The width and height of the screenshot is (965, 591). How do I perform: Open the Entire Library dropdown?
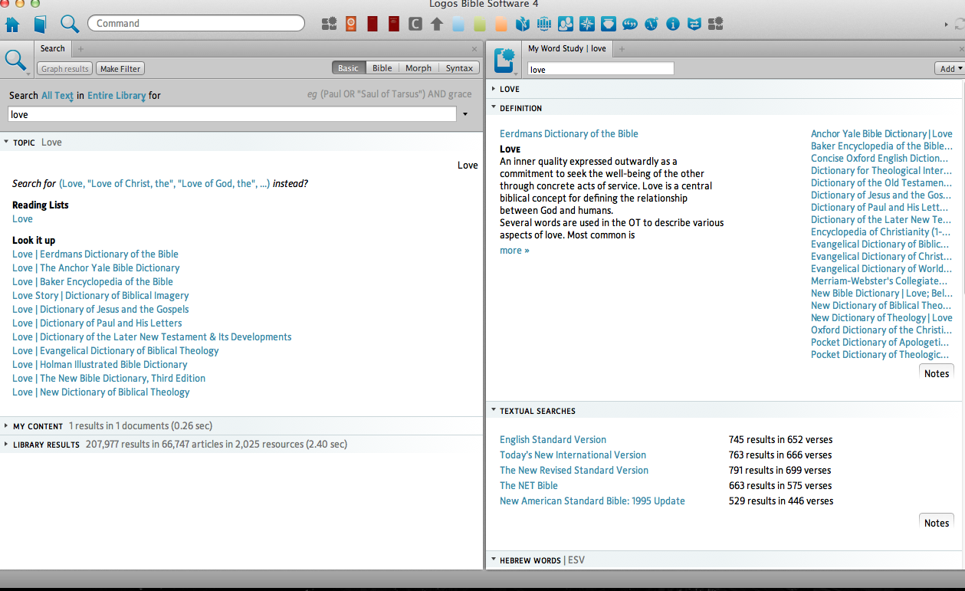117,96
